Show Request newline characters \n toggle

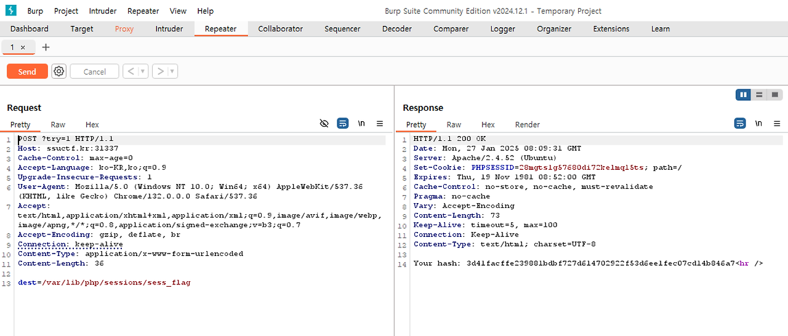tap(361, 124)
